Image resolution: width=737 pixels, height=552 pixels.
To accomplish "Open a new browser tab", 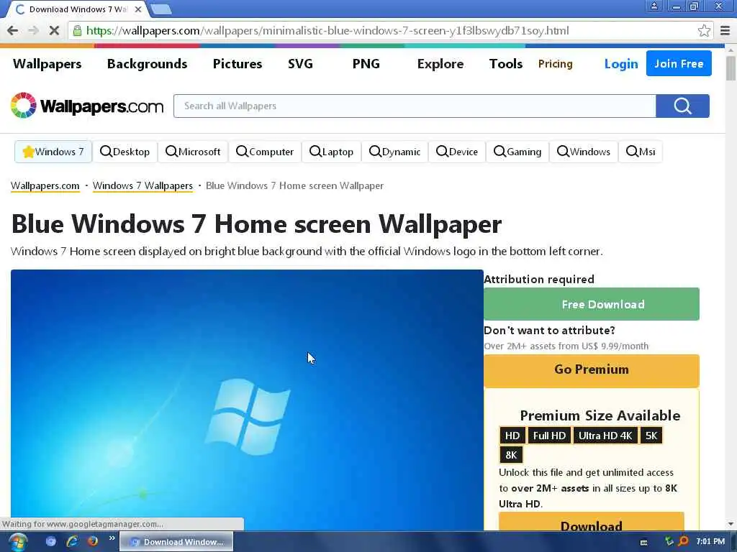I will [x=162, y=9].
